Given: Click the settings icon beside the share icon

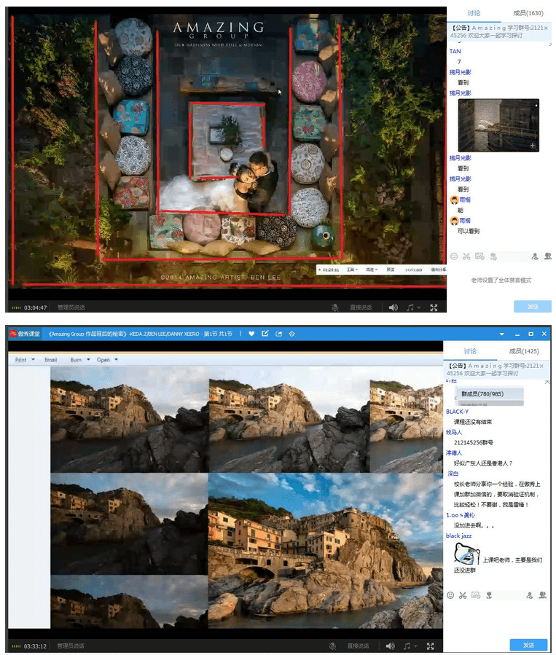Looking at the screenshot, I should click(x=292, y=334).
